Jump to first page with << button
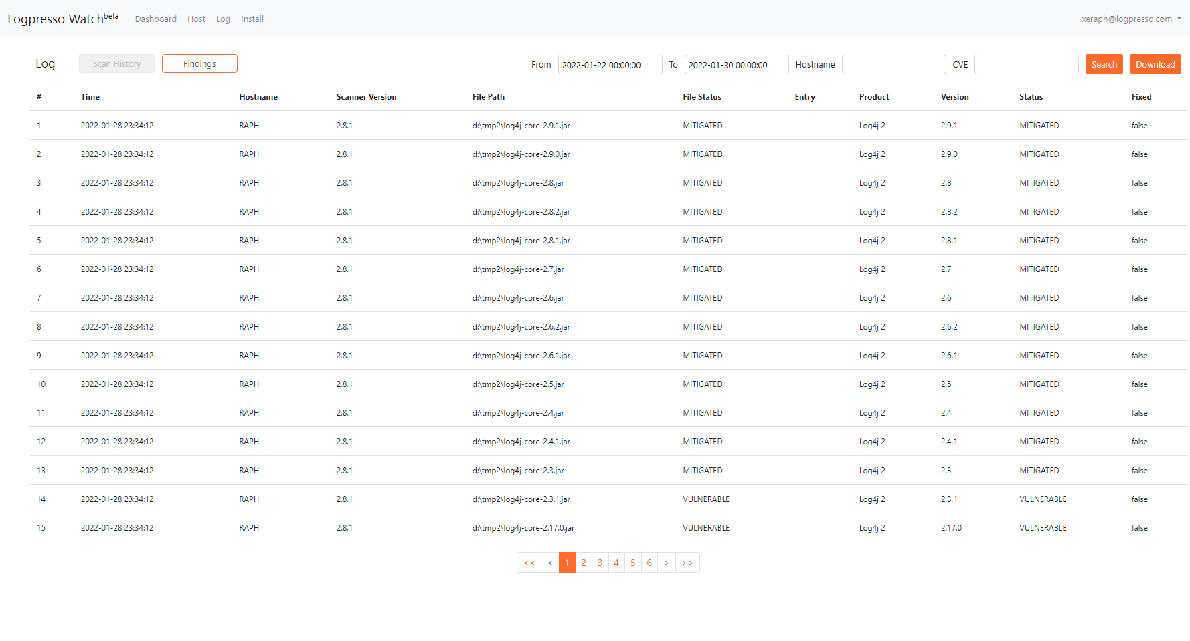Viewport: 1190px width, 641px height. (529, 563)
